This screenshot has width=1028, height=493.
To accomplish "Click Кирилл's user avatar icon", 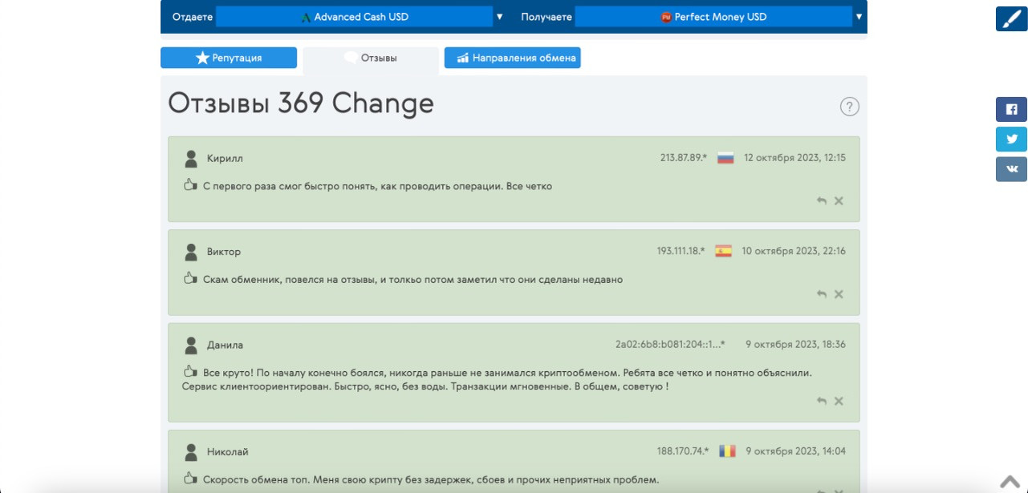I will 191,159.
